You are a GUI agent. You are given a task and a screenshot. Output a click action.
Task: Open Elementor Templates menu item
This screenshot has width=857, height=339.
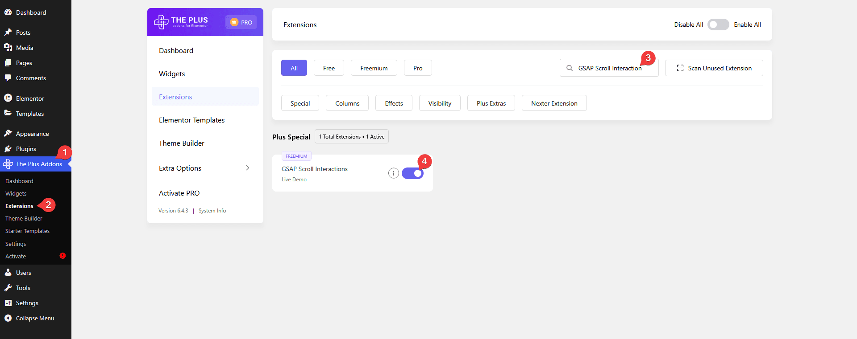coord(205,120)
